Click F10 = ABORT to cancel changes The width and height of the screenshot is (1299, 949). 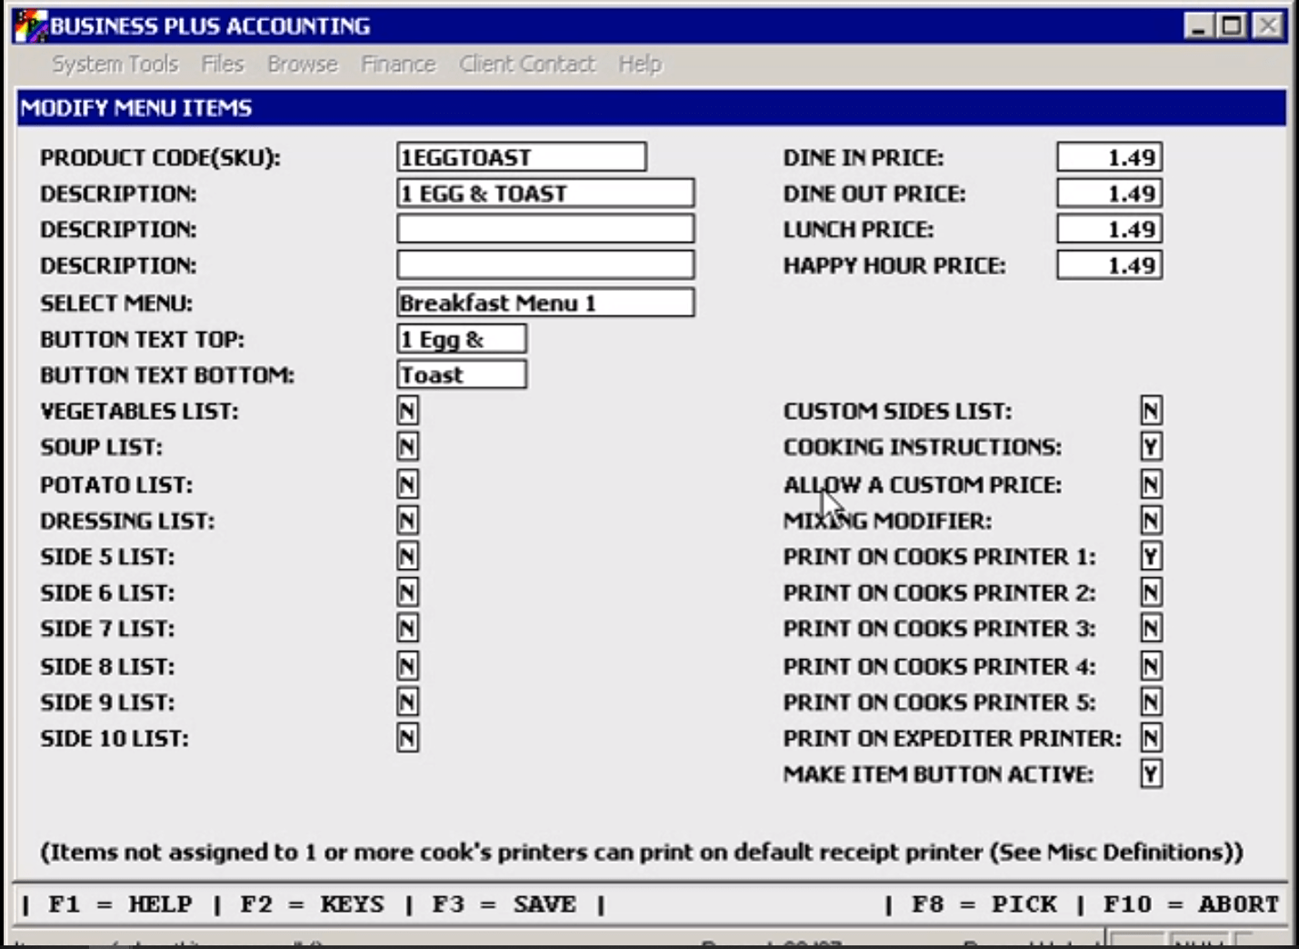click(x=1187, y=904)
